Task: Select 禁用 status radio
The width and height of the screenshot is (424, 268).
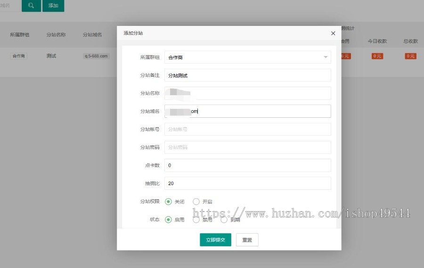Action: (x=196, y=219)
